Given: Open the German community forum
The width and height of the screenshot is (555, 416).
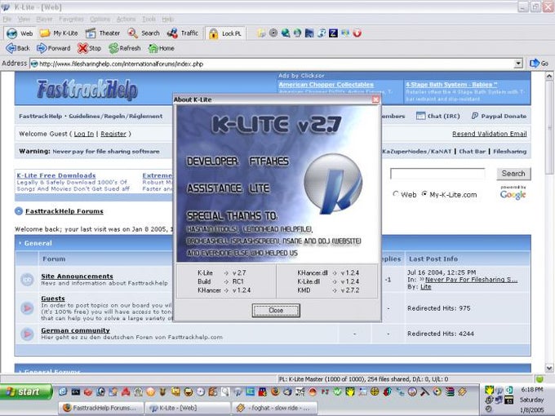Looking at the screenshot, I should coord(75,330).
